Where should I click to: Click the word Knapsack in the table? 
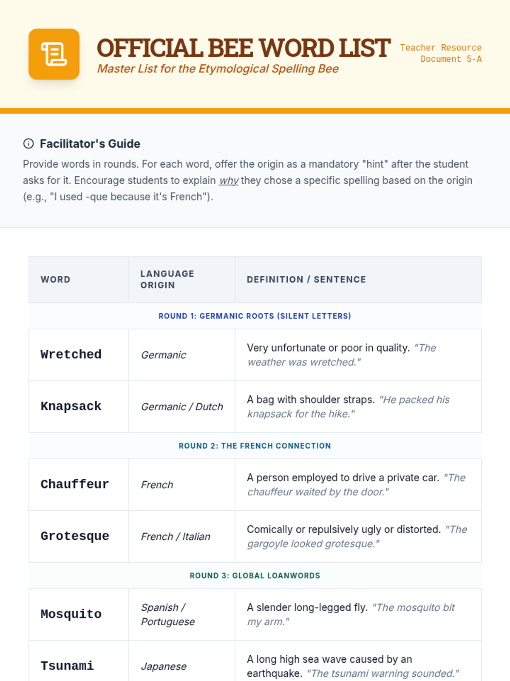71,406
